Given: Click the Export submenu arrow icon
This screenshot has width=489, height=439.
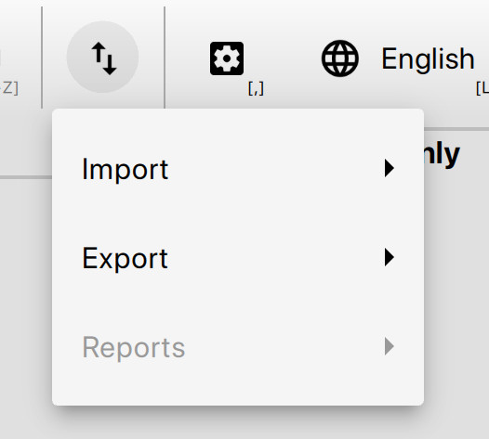Looking at the screenshot, I should (x=390, y=257).
